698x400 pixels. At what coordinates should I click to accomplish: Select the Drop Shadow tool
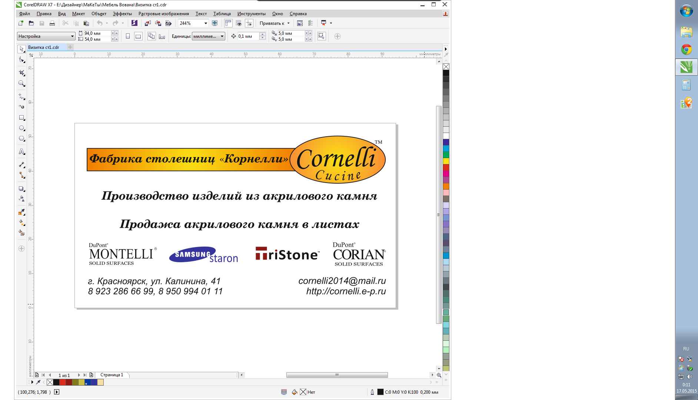tap(21, 189)
